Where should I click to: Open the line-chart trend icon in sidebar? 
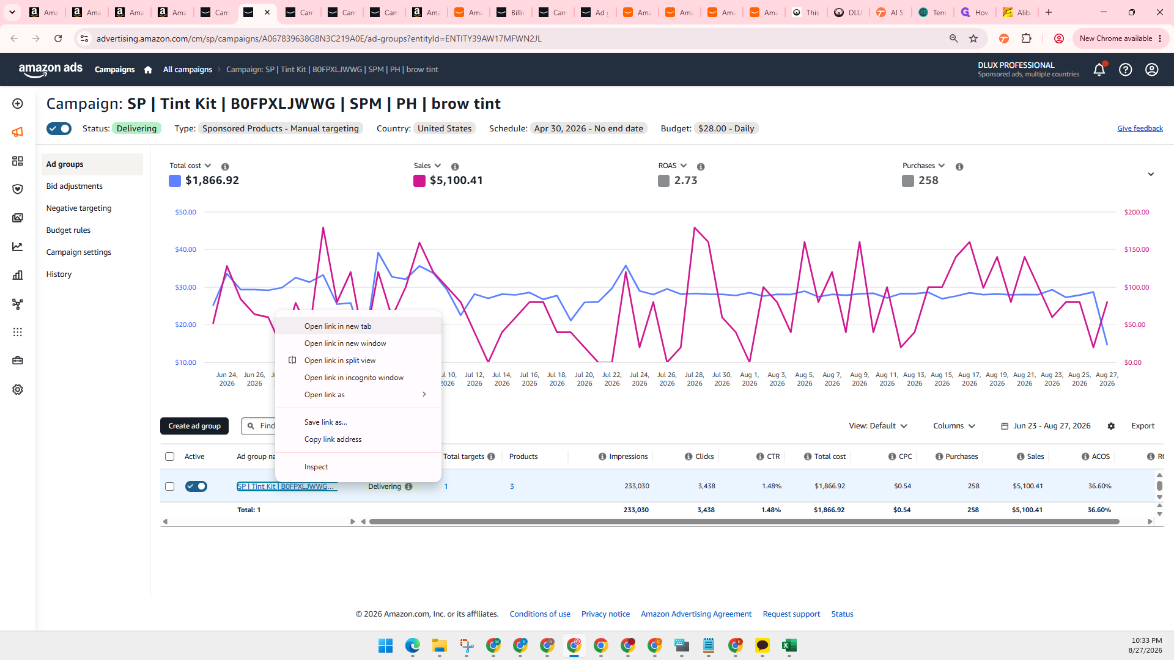(x=18, y=247)
